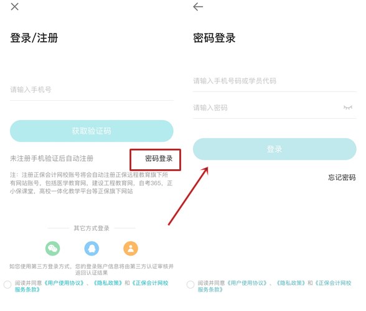The width and height of the screenshot is (366, 311).
Task: Open the 忘记密码 link
Action: (342, 177)
